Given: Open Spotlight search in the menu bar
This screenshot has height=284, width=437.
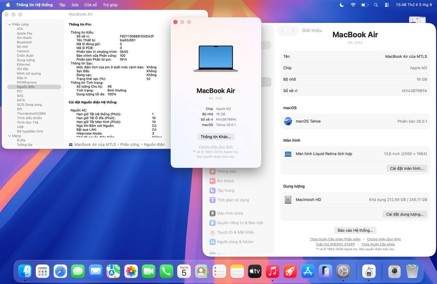Looking at the screenshot, I should tap(376, 5).
